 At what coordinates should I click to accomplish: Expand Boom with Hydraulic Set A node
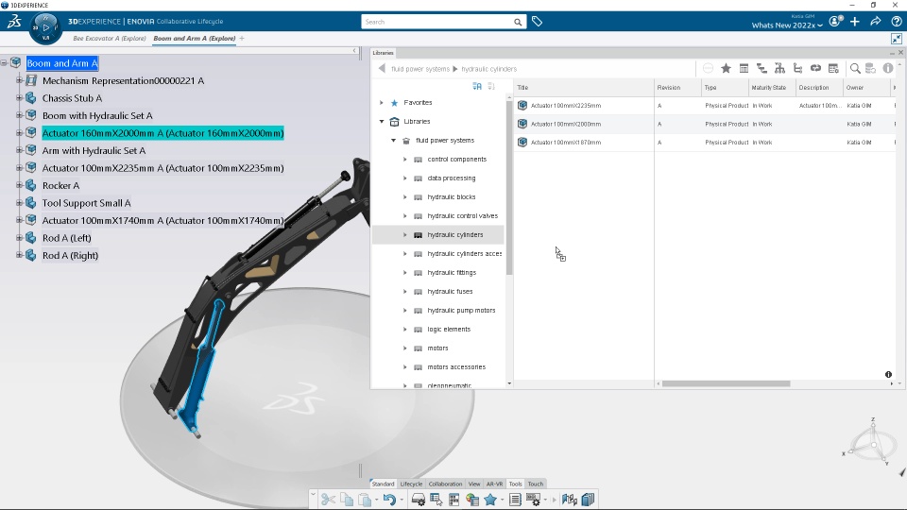pyautogui.click(x=19, y=115)
